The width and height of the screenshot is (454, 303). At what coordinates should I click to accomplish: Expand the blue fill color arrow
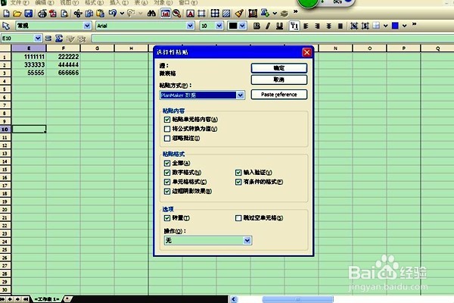pyautogui.click(x=405, y=26)
